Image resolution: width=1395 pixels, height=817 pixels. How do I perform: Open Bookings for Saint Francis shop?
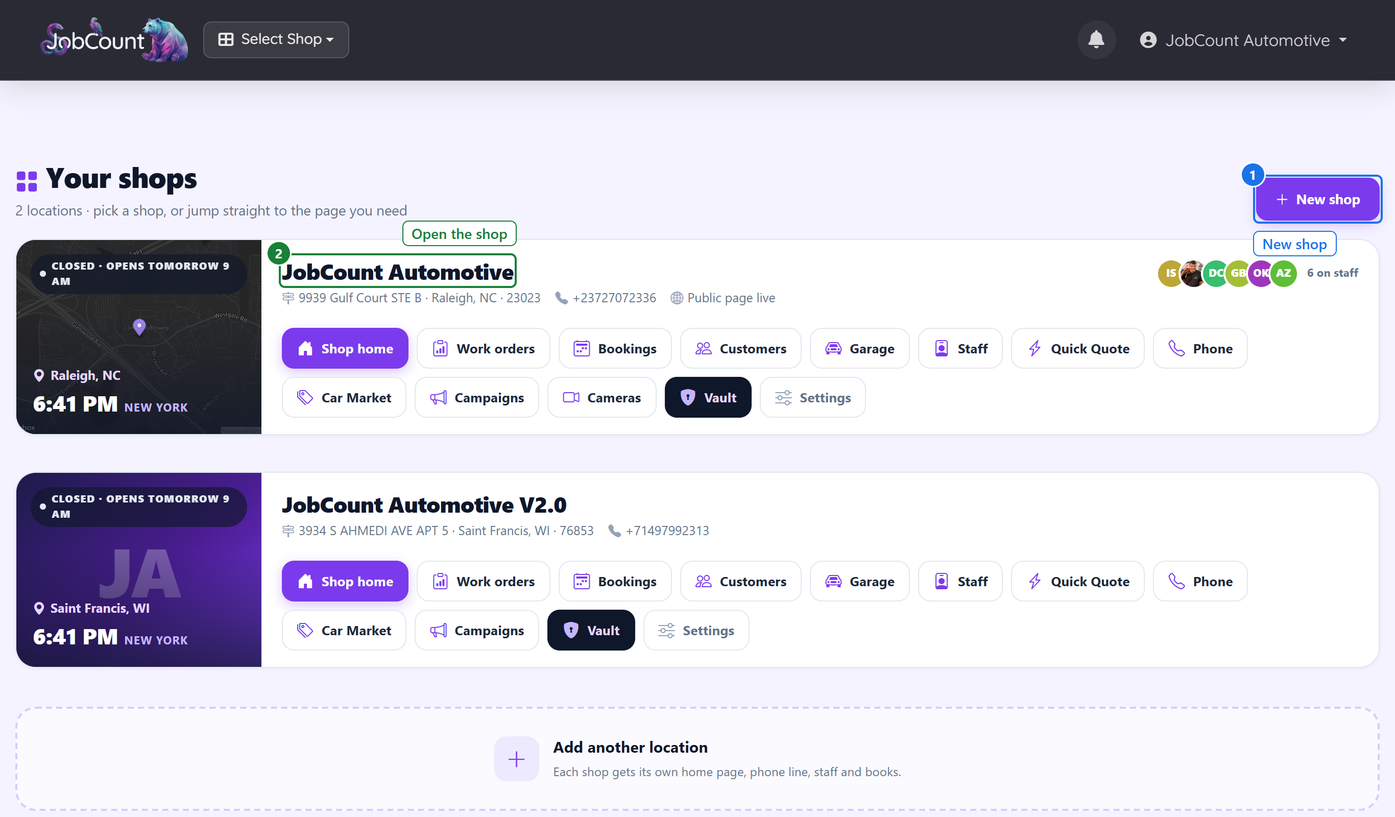tap(614, 581)
